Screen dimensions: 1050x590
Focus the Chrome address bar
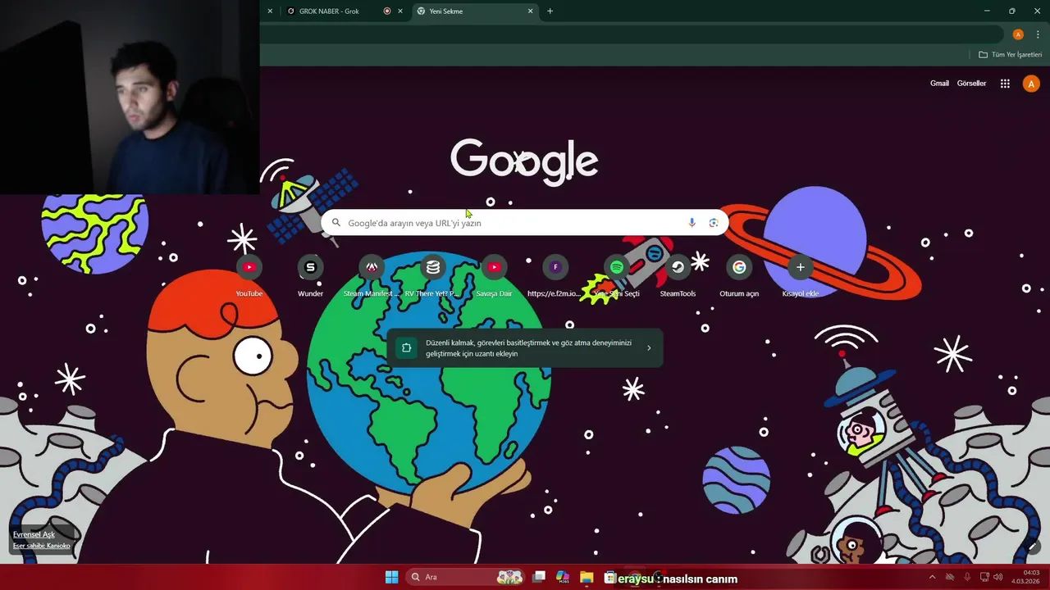[x=632, y=34]
